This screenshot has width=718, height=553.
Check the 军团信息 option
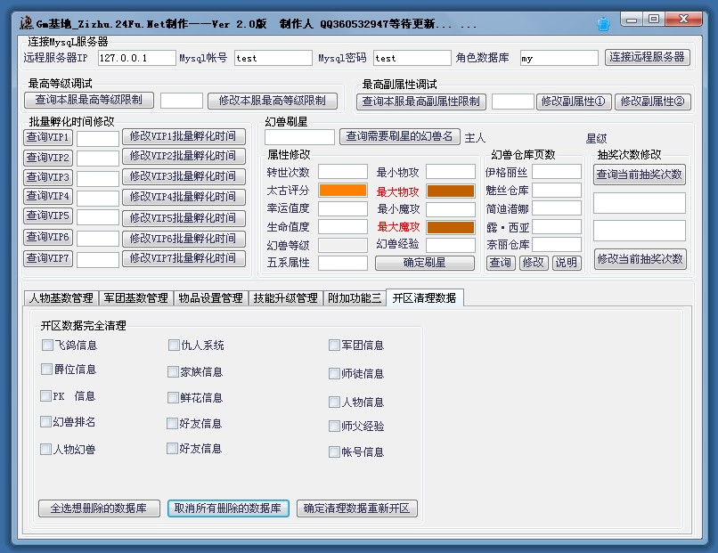pos(334,345)
